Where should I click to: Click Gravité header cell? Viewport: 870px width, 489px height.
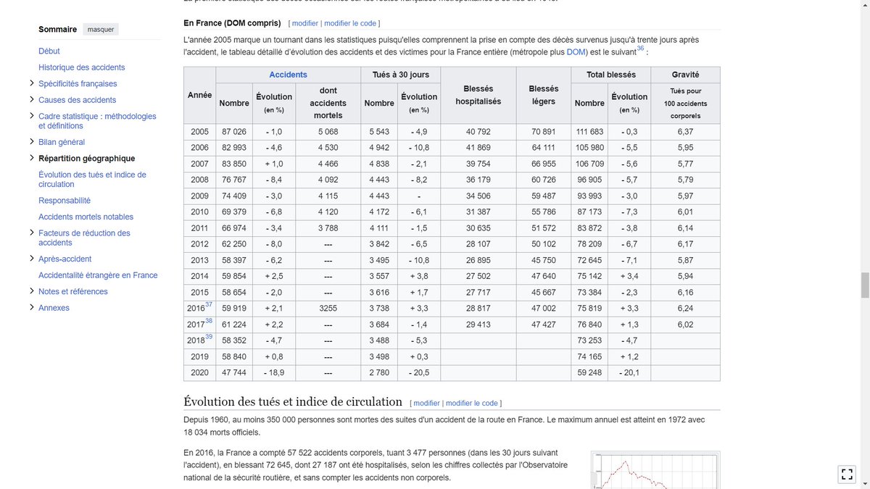coord(685,75)
